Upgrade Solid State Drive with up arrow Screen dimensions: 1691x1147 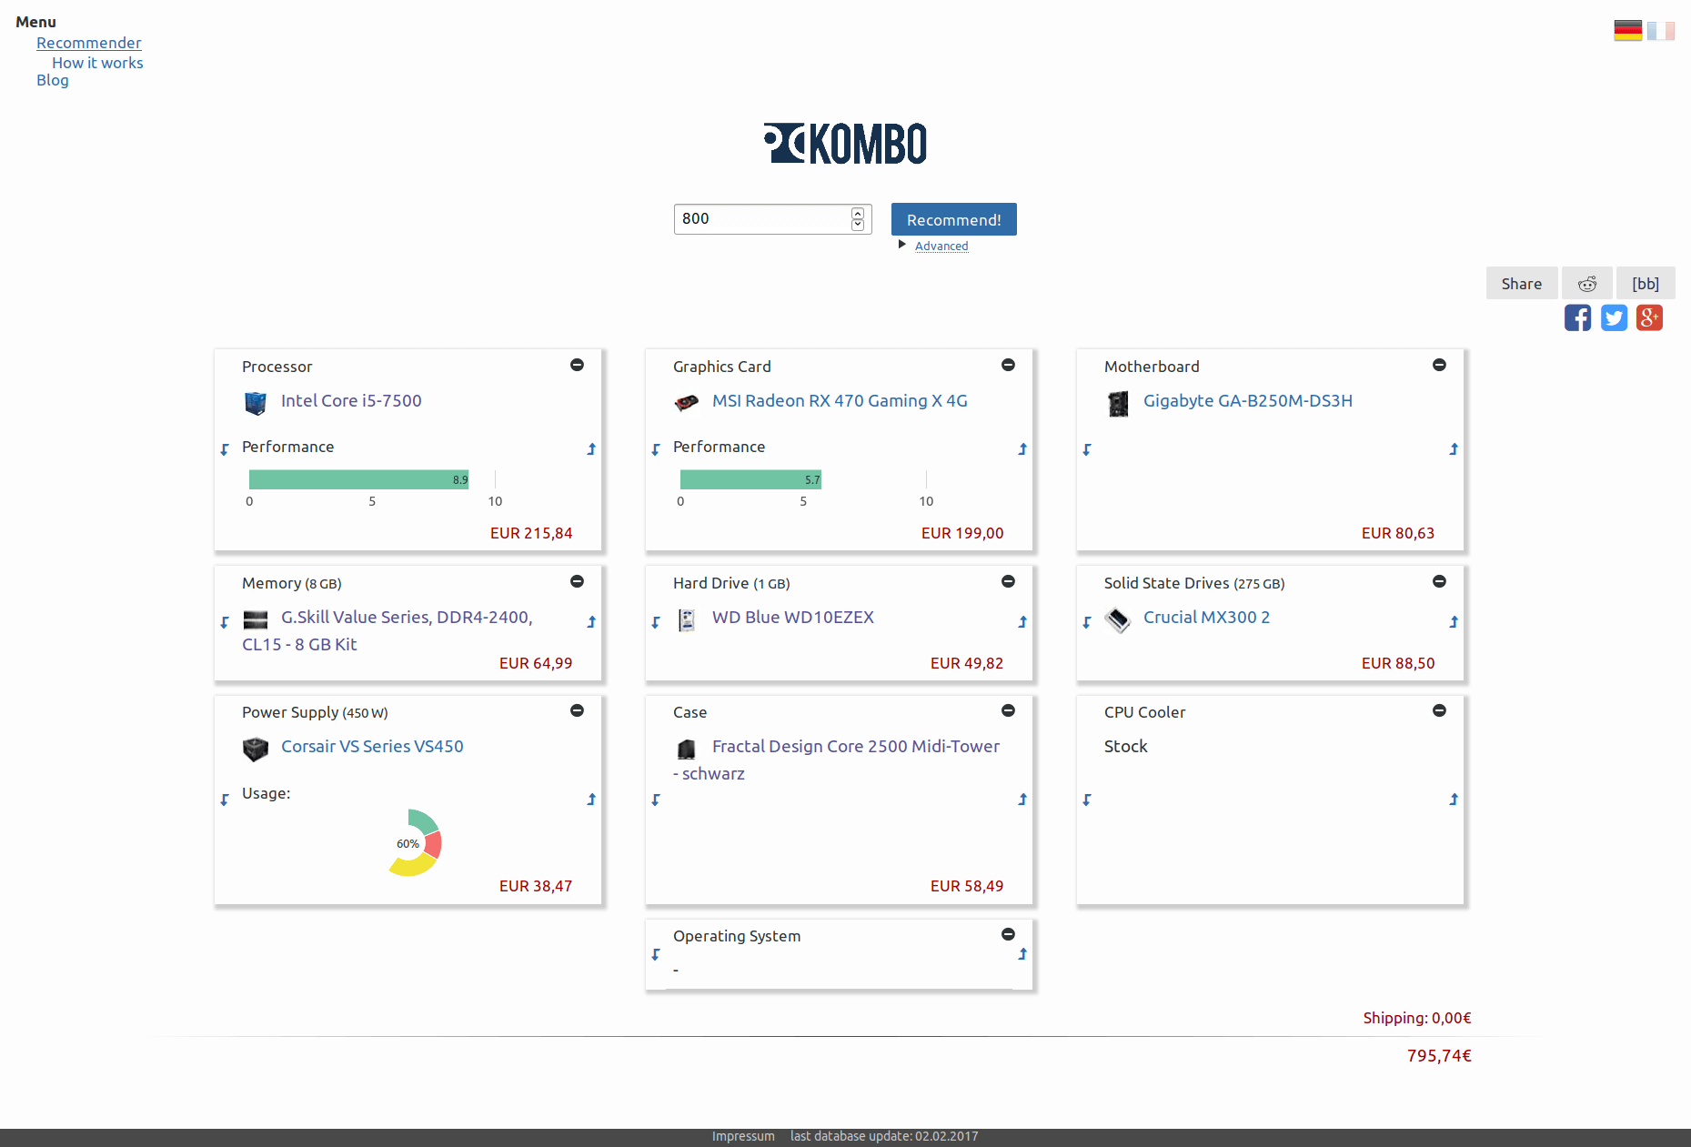pyautogui.click(x=1454, y=622)
